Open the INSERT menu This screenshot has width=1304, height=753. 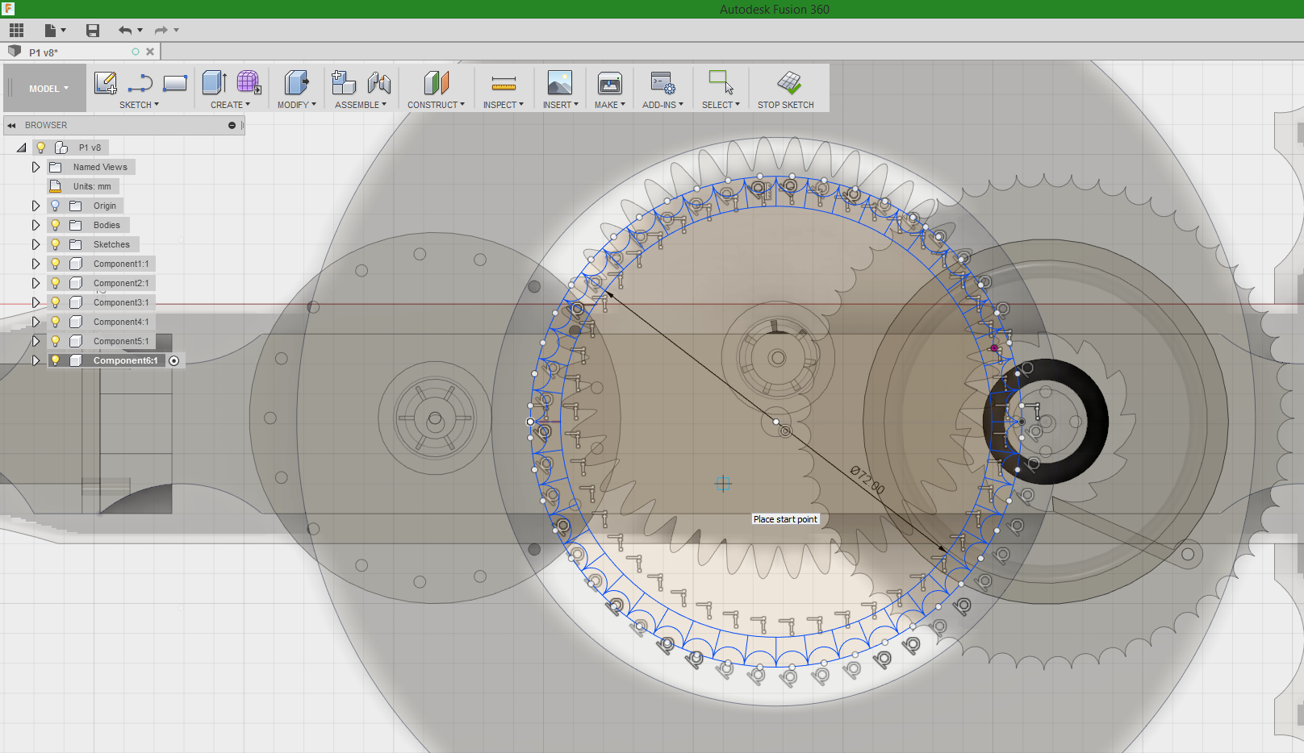[560, 105]
